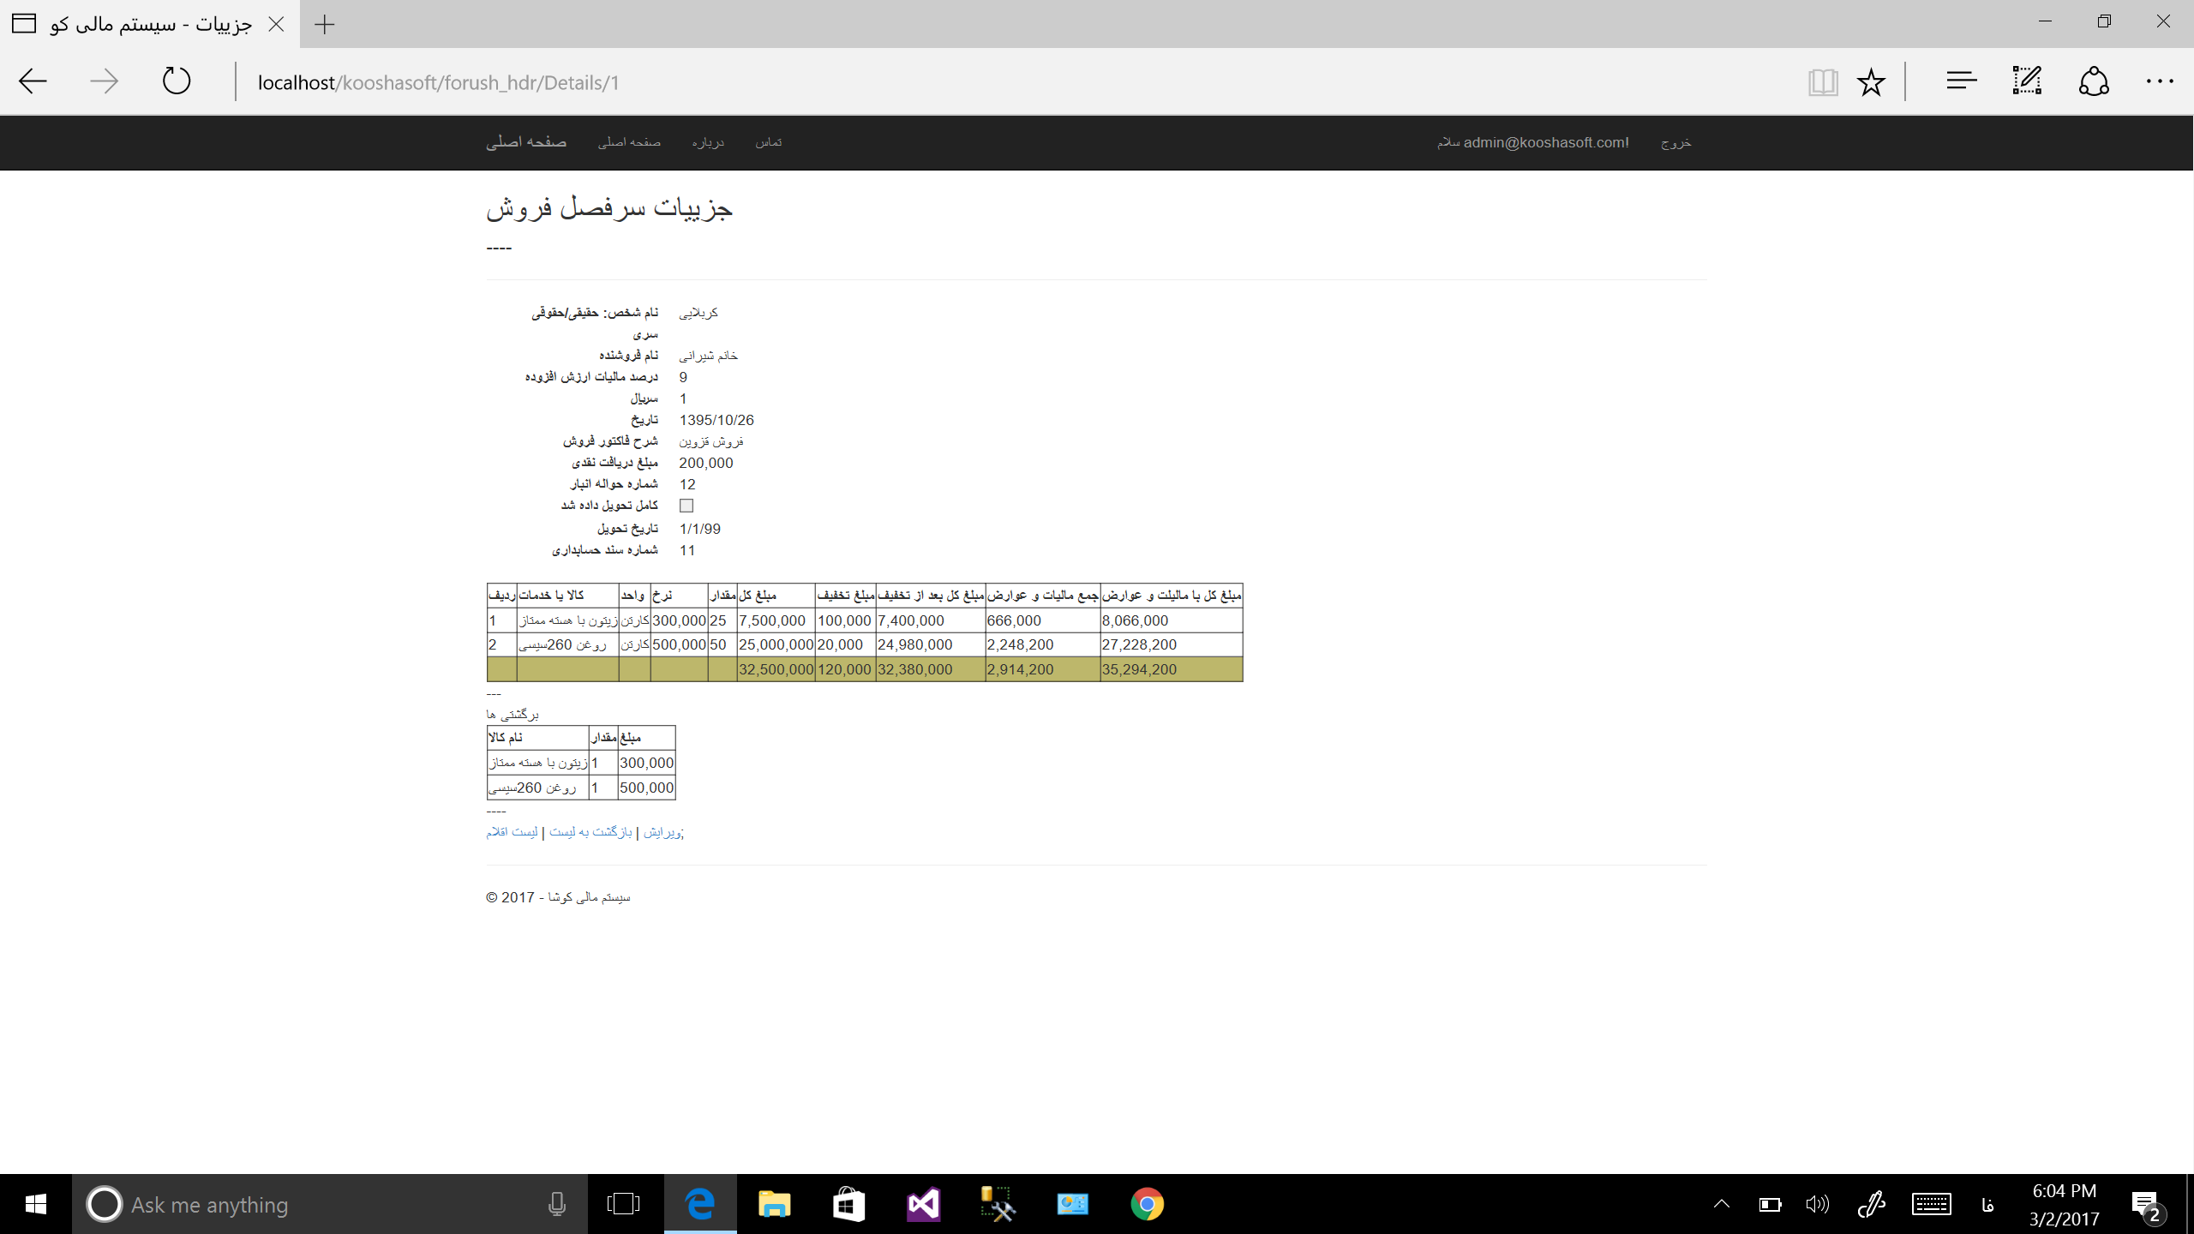2194x1234 pixels.
Task: Launch Visual Studio from the taskbar
Action: pyautogui.click(x=923, y=1204)
